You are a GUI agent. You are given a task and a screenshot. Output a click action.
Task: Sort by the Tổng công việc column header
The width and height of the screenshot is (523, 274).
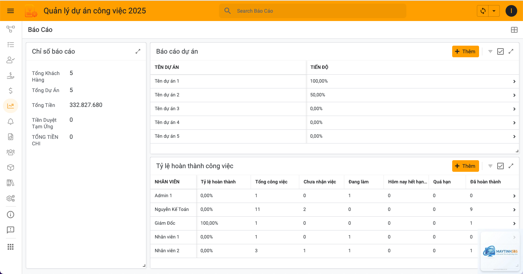[x=271, y=182]
